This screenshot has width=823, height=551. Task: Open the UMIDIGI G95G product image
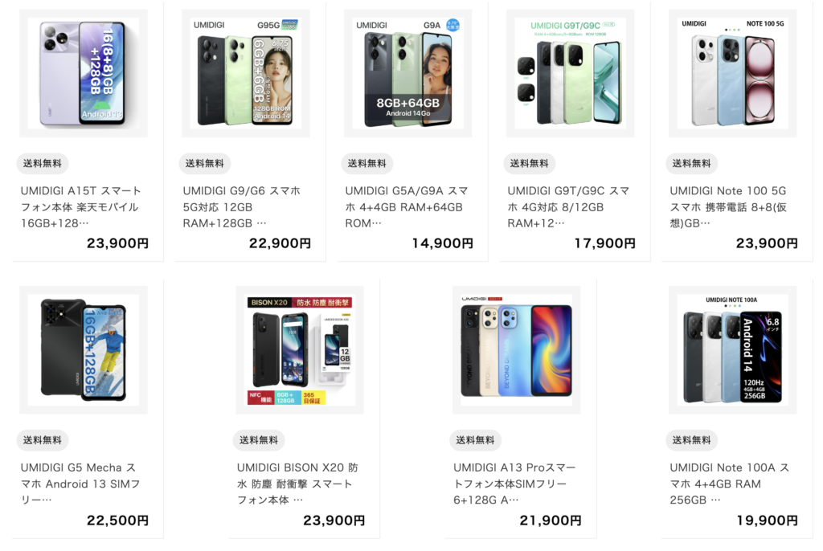(246, 73)
